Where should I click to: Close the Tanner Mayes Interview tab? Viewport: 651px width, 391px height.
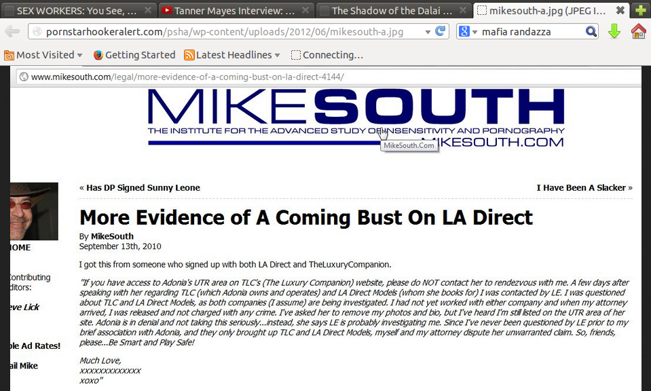pyautogui.click(x=305, y=10)
